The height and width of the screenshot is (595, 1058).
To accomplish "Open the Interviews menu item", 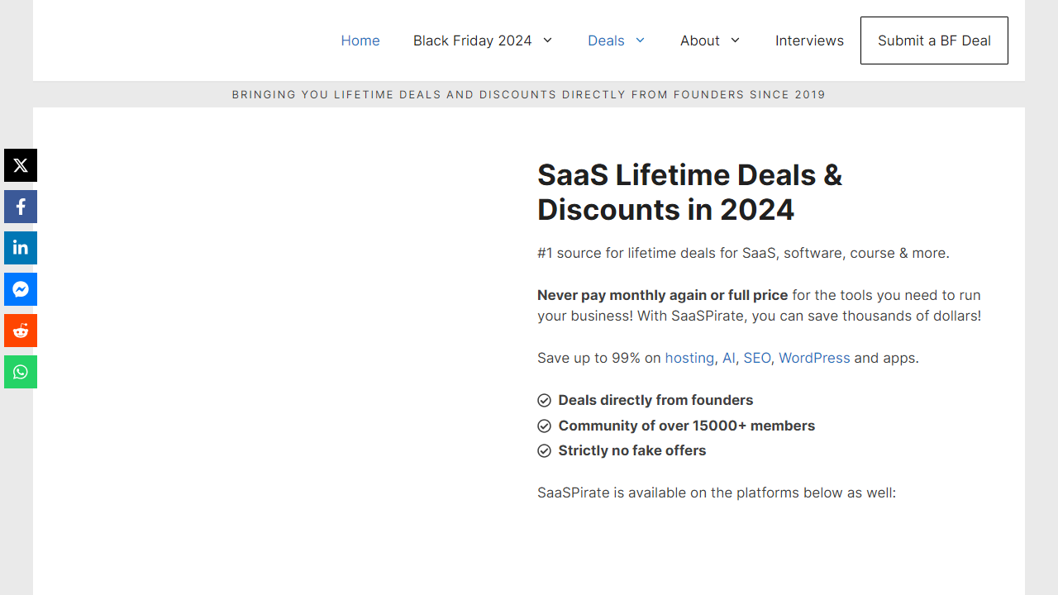I will (809, 40).
